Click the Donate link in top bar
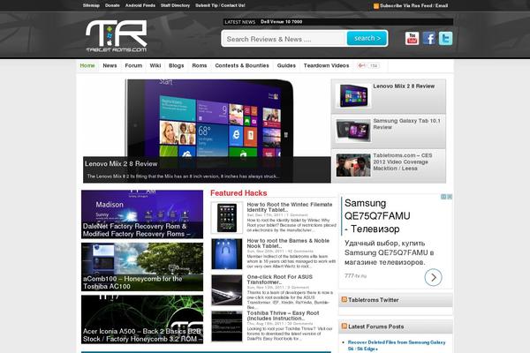The image size is (530, 353). click(112, 5)
